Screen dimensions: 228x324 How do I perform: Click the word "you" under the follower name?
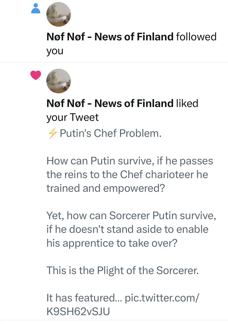[x=55, y=51]
